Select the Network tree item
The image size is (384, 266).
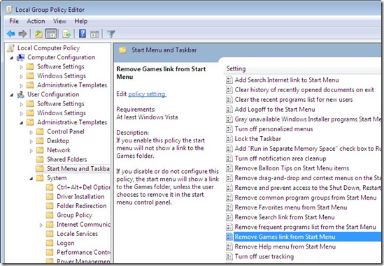tap(59, 150)
